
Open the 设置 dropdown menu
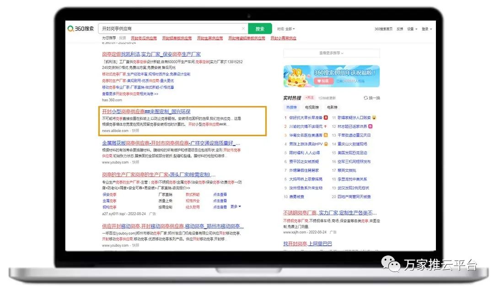click(x=412, y=29)
